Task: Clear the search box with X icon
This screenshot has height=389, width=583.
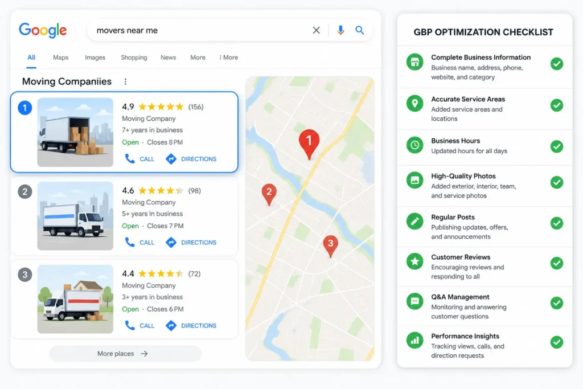Action: 316,30
